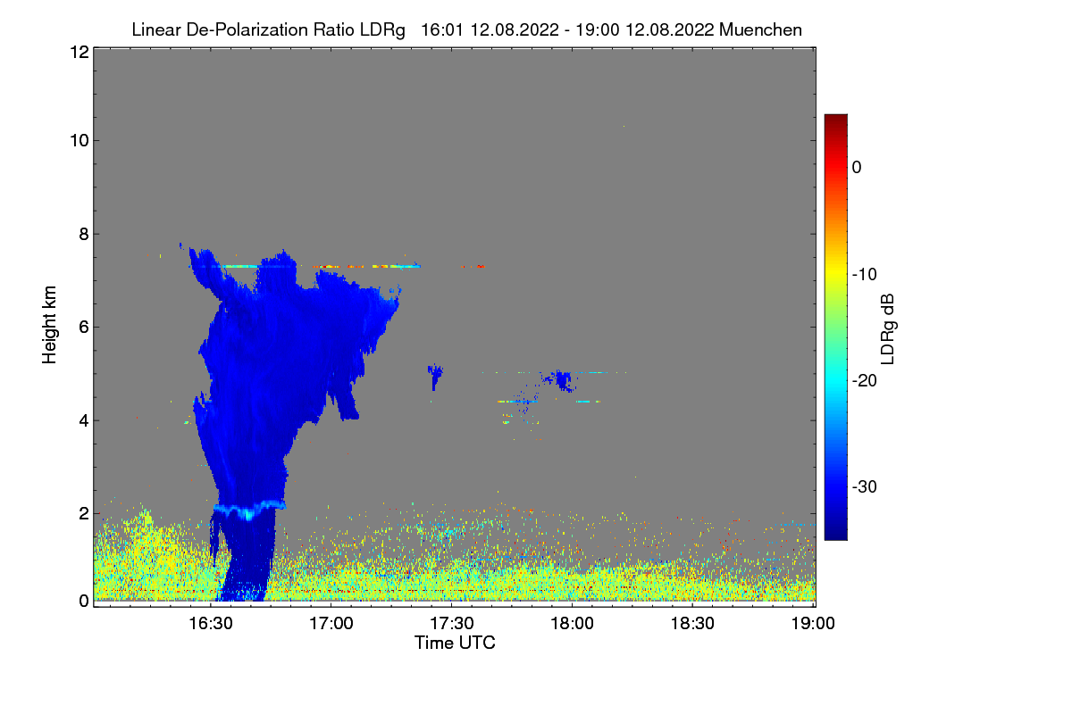Click the 10 km height tick label

click(79, 140)
